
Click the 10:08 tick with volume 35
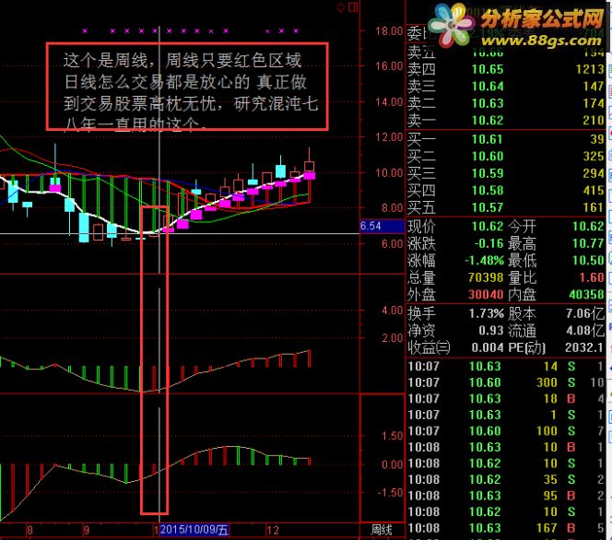[506, 479]
